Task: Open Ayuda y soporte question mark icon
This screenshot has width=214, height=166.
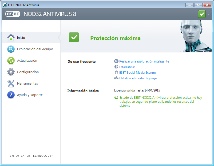Action: pyautogui.click(x=11, y=95)
